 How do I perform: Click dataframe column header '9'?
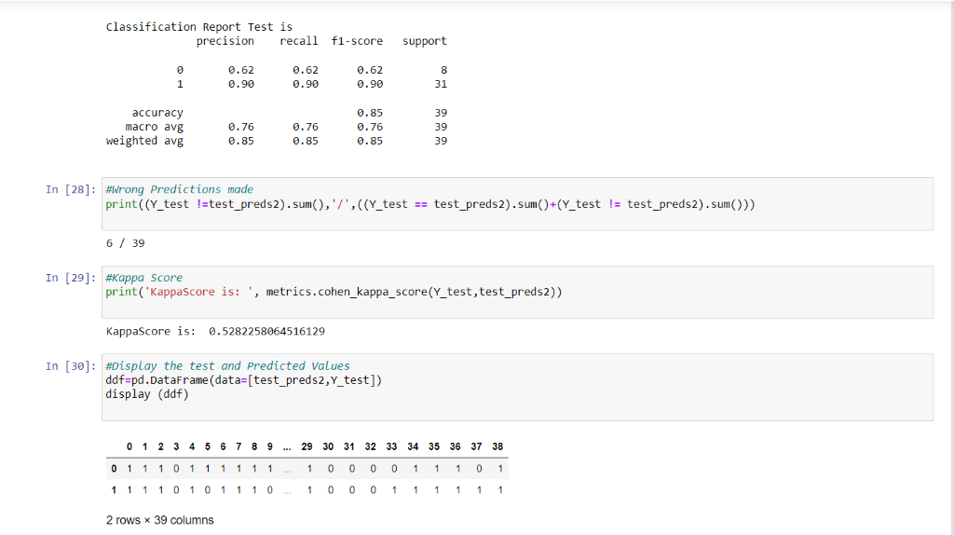(x=270, y=446)
